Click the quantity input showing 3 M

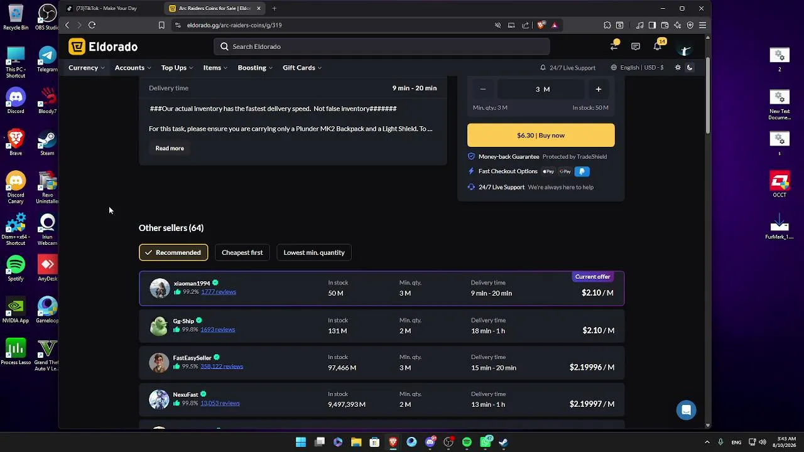541,89
